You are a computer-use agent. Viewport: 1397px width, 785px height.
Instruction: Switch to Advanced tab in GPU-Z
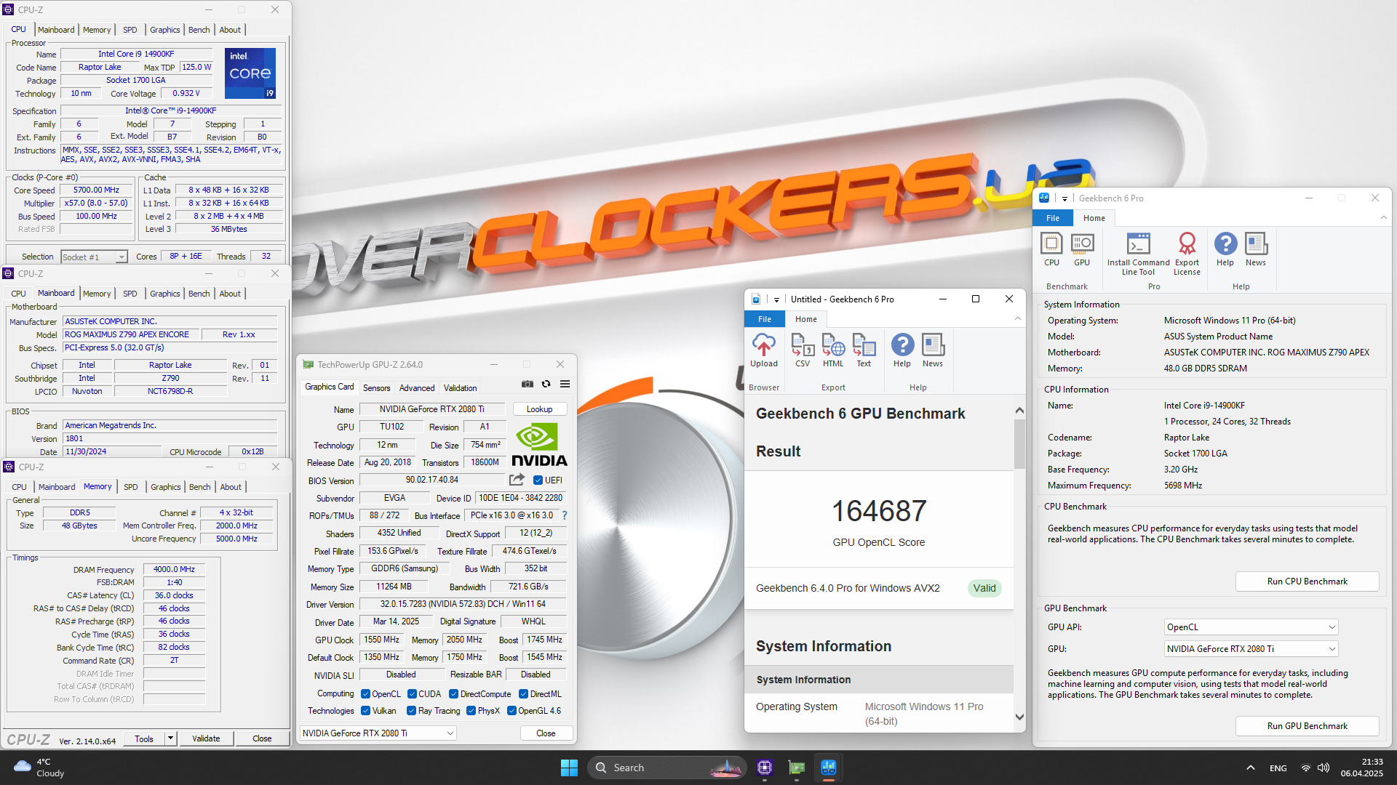click(x=417, y=388)
